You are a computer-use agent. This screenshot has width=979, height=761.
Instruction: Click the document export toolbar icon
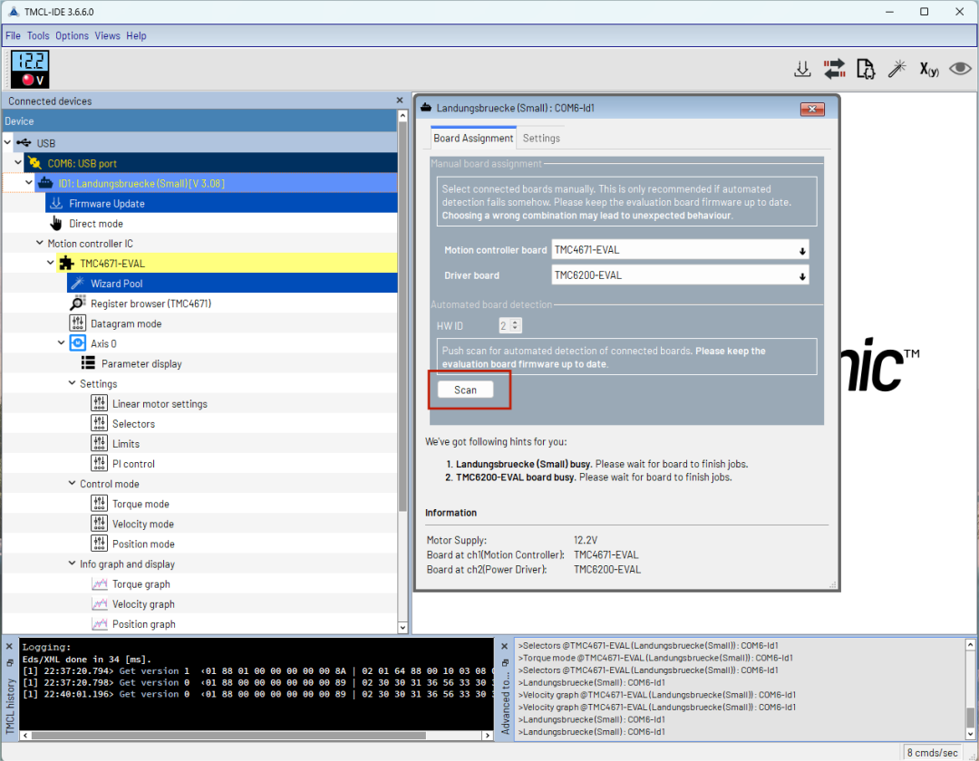[866, 69]
